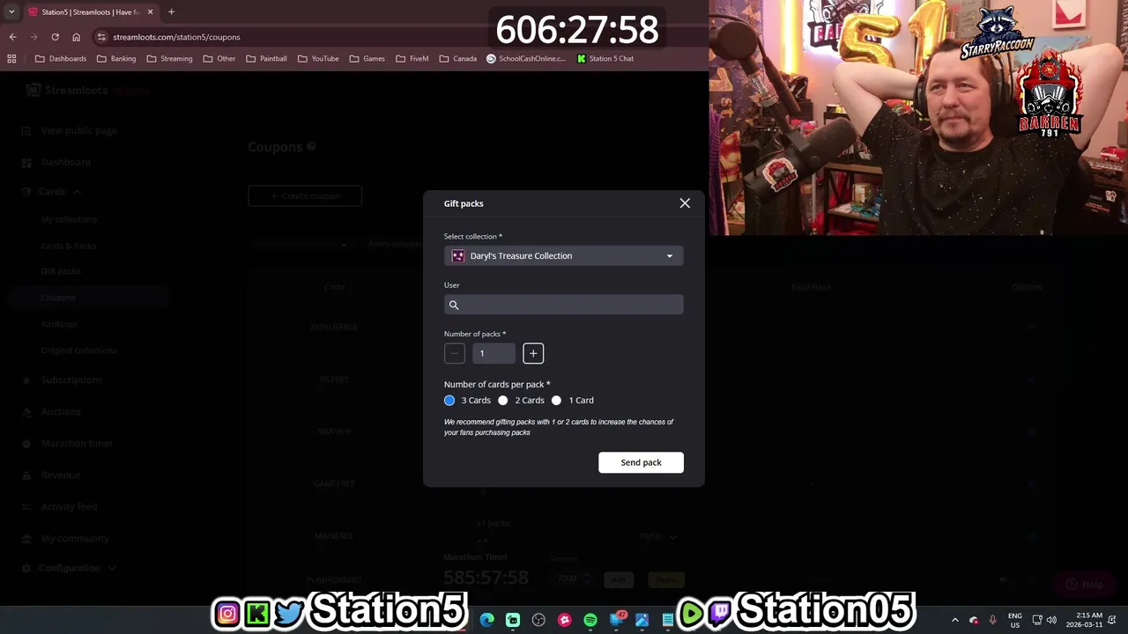
Task: View site information icon in address bar
Action: pyautogui.click(x=102, y=37)
